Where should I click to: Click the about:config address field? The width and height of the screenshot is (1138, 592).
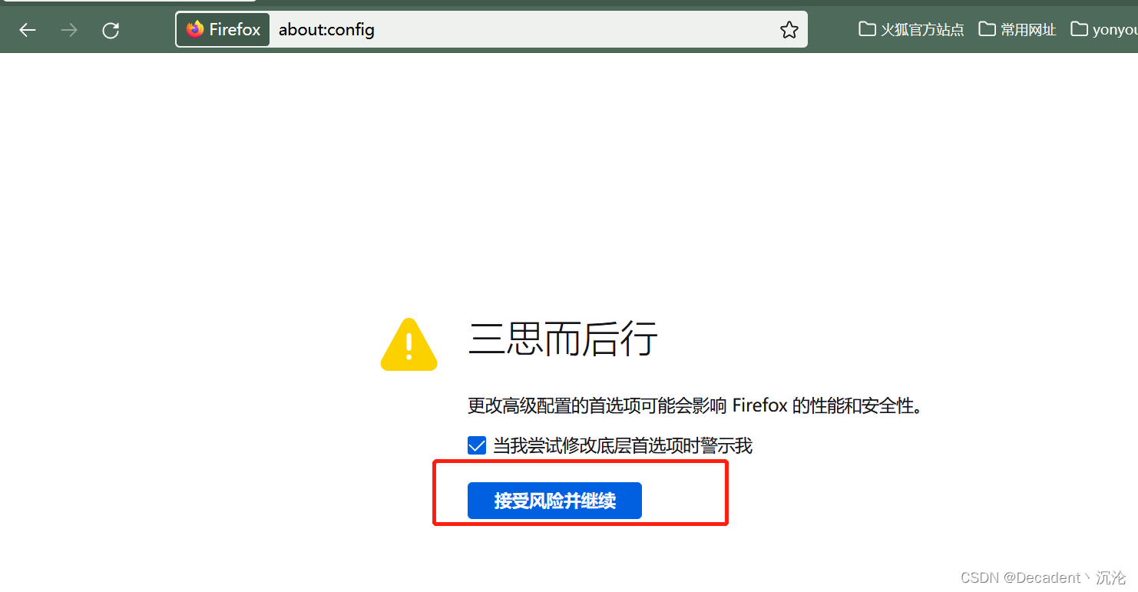[522, 30]
